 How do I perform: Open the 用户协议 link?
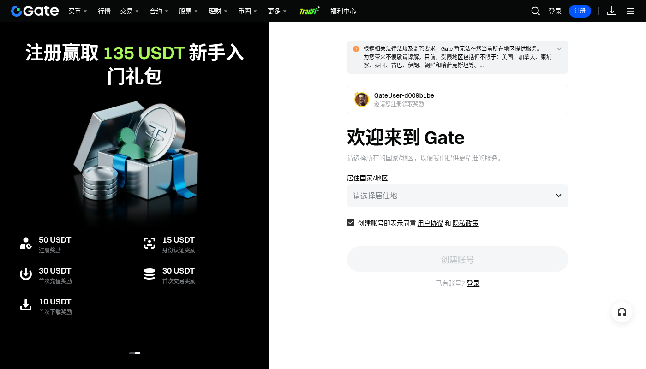coord(431,223)
